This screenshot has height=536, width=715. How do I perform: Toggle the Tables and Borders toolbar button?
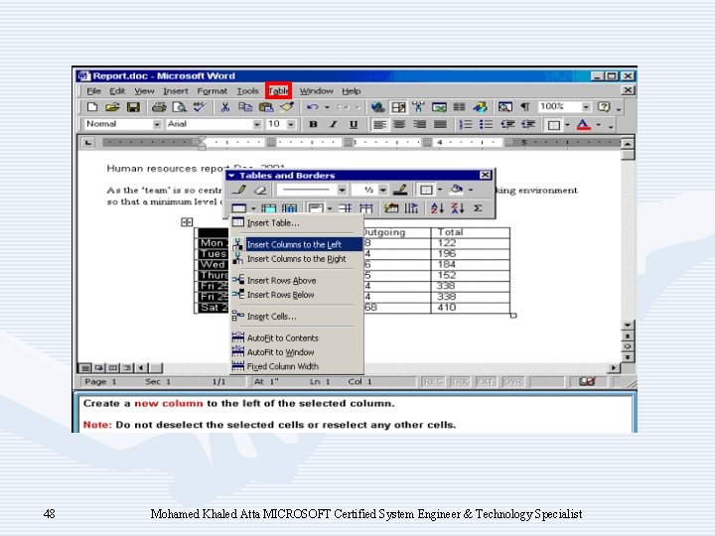pyautogui.click(x=398, y=107)
